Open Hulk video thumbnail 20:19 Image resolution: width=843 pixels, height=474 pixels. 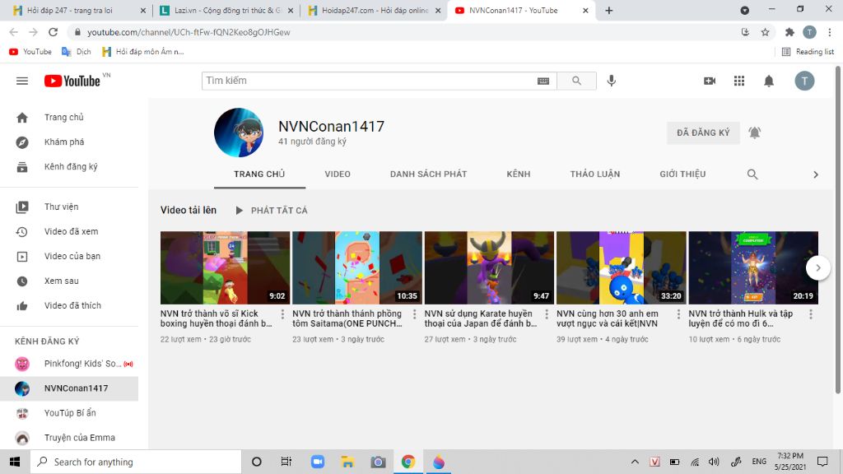click(x=753, y=267)
